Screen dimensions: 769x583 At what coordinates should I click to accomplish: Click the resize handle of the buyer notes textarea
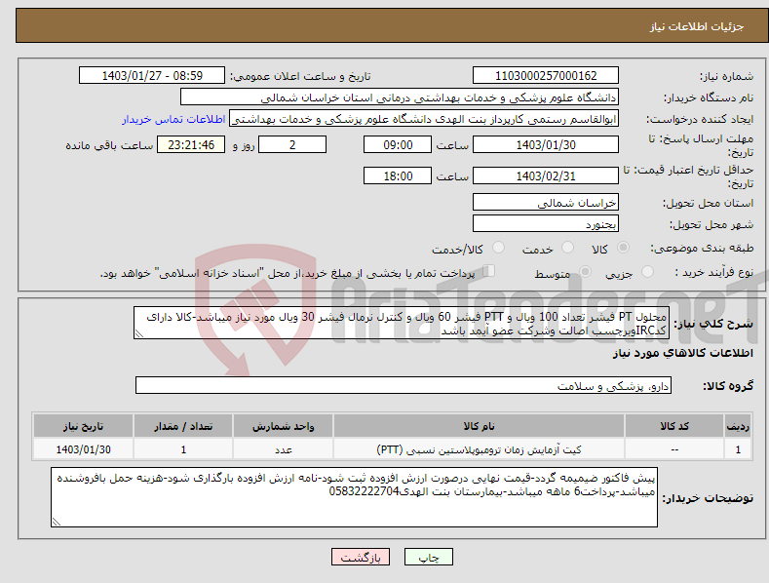57,522
